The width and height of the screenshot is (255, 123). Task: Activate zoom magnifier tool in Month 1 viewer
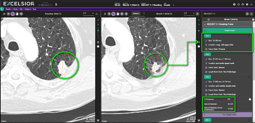114,14
